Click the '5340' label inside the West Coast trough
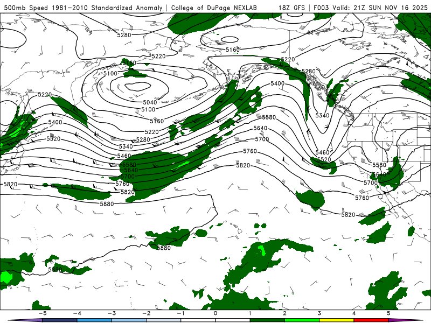431x323 pixels. pos(322,115)
